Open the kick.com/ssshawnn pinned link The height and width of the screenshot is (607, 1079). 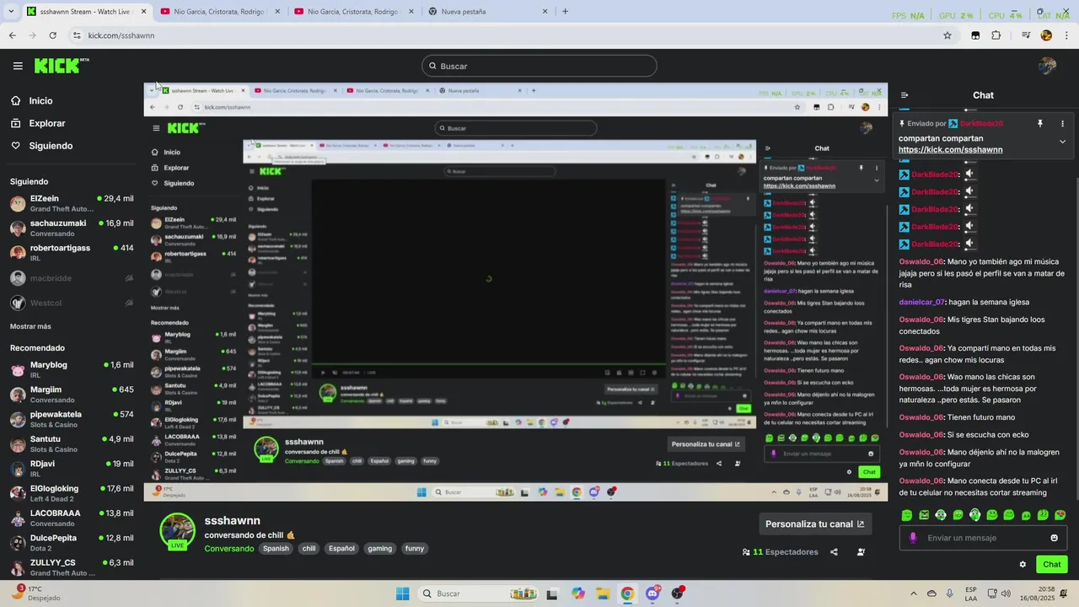tap(950, 150)
